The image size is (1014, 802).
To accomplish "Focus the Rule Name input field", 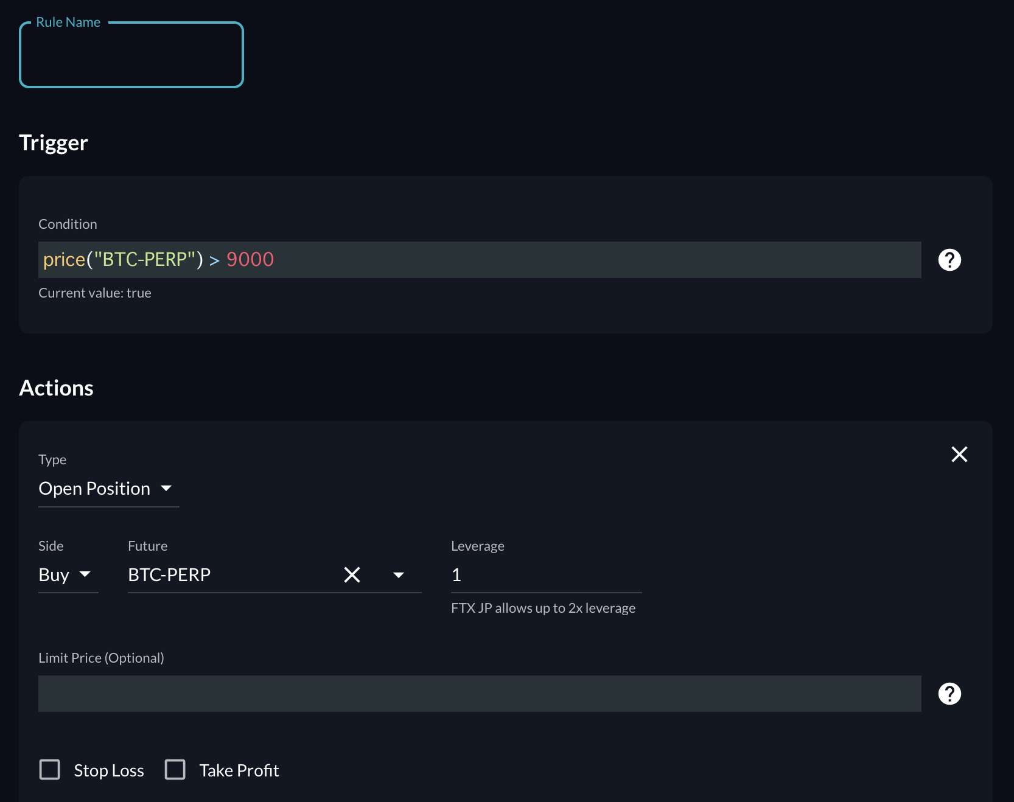I will 131,56.
